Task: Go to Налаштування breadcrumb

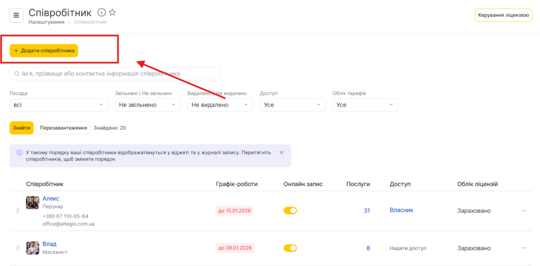Action: (x=46, y=22)
